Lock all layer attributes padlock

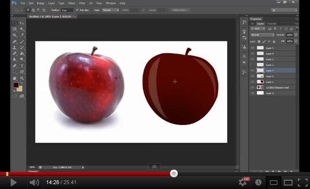tap(274, 41)
